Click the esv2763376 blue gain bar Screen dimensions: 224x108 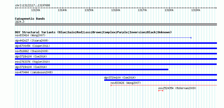116,64
